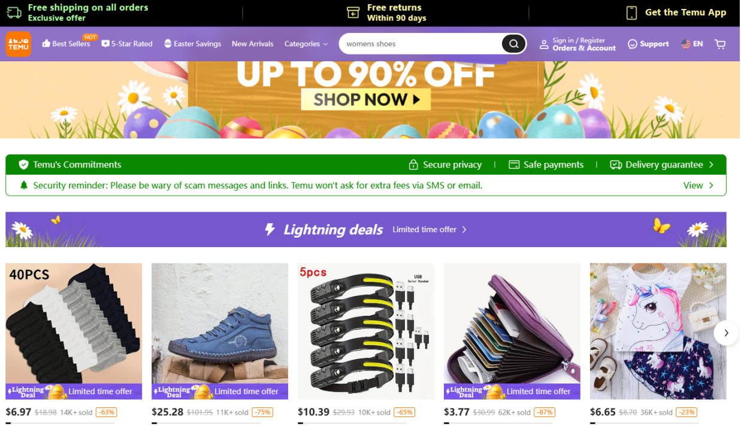Click the Temu logo icon
This screenshot has height=429, width=741.
(19, 44)
